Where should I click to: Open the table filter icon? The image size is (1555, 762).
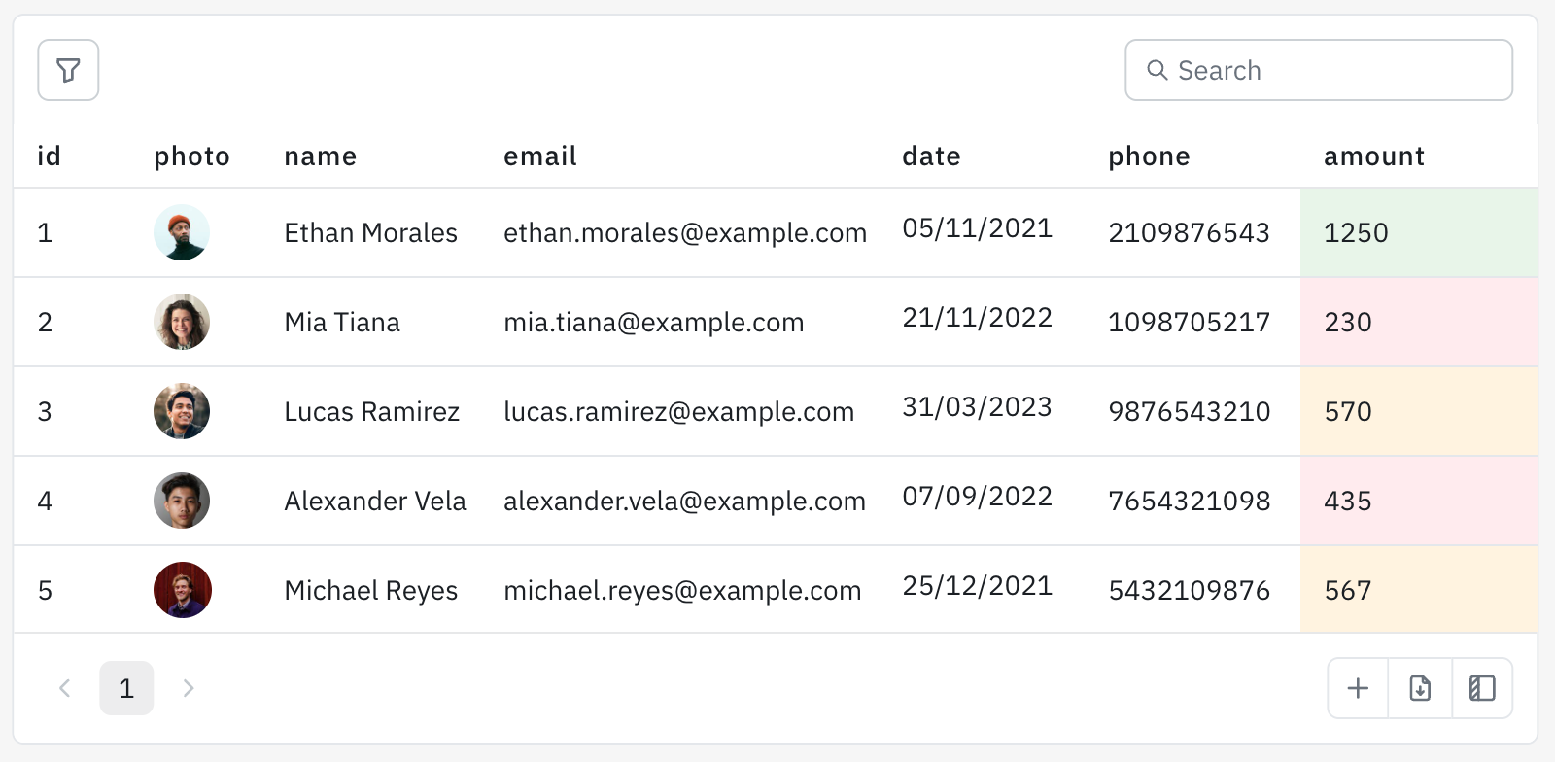[68, 70]
